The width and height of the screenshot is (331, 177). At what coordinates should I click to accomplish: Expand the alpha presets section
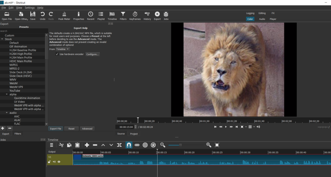pyautogui.click(x=6, y=94)
